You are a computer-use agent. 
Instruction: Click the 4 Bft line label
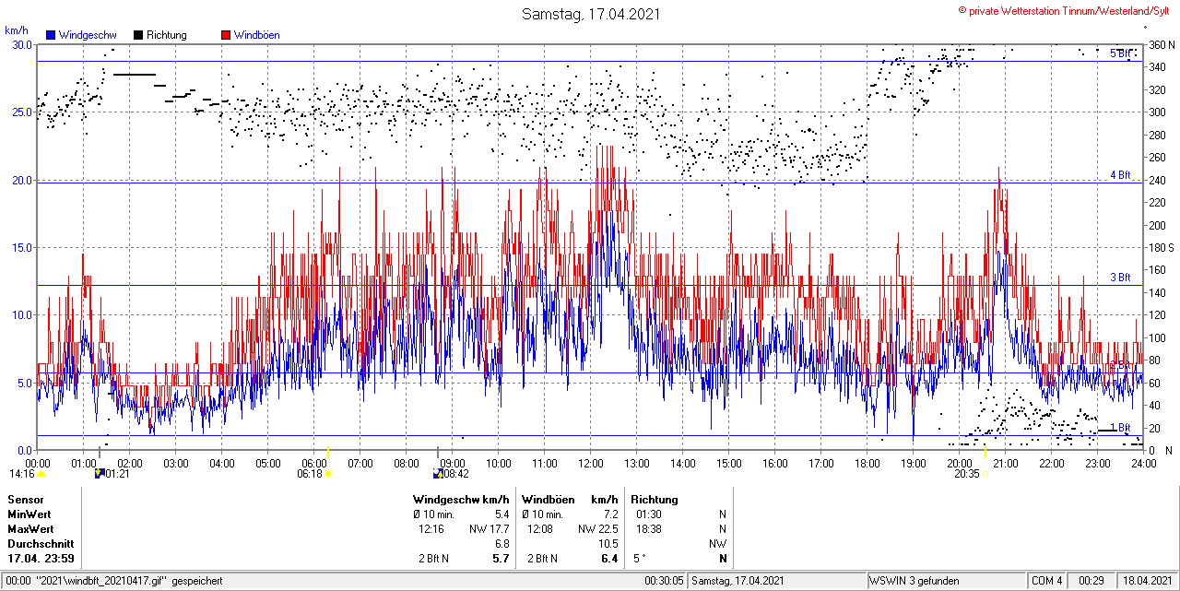[x=1120, y=174]
